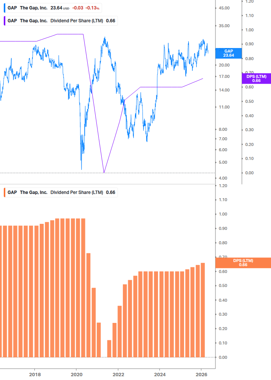The image size is (271, 380).
Task: Select the GAP price series legend
Action: (53, 8)
